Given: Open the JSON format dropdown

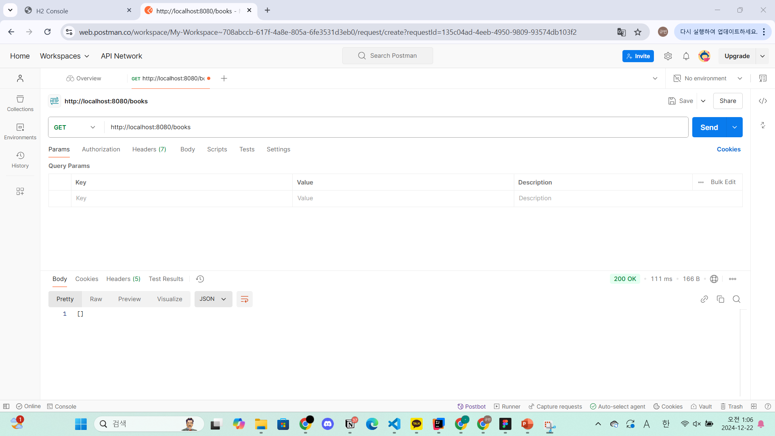Looking at the screenshot, I should [x=213, y=299].
